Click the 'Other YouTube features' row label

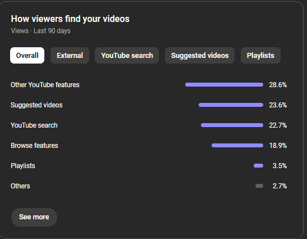click(45, 85)
